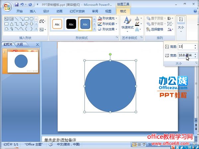Switch to Slide Sorter view
Image resolution: width=199 pixels, height=149 pixels.
[x=139, y=144]
